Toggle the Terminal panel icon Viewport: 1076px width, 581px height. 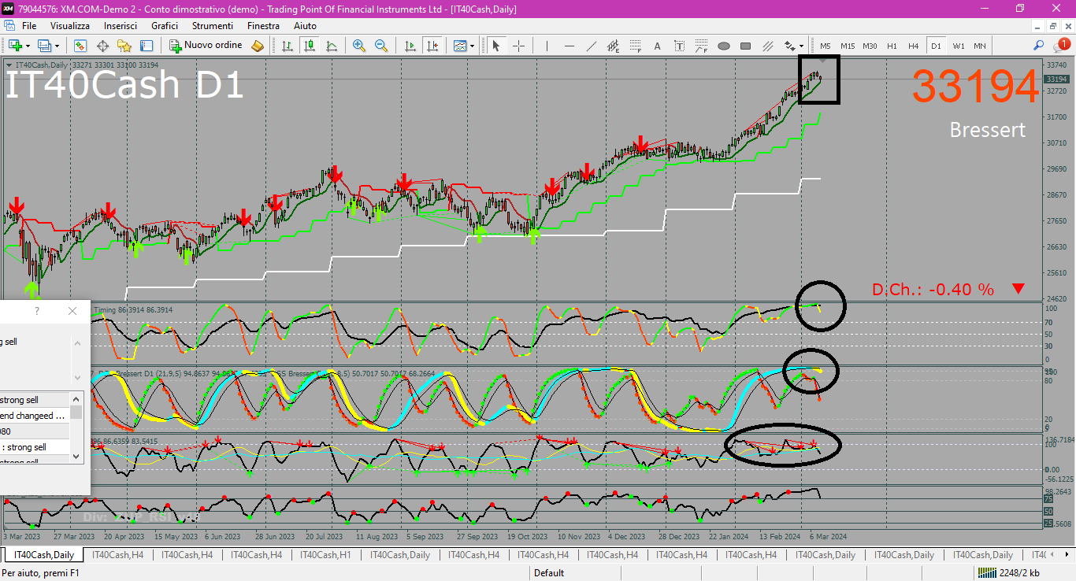coord(147,46)
